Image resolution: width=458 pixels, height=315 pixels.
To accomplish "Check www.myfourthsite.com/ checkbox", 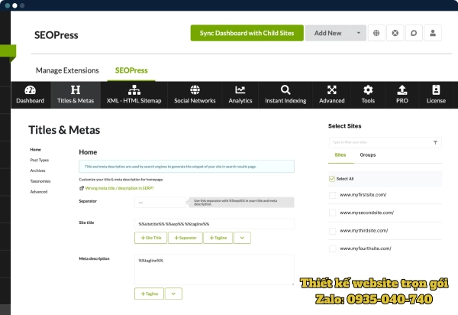I will (x=332, y=249).
